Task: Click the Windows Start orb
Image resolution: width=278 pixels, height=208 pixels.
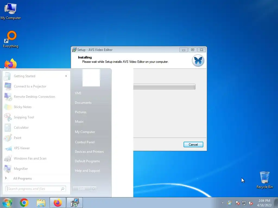Action: [x=7, y=203]
